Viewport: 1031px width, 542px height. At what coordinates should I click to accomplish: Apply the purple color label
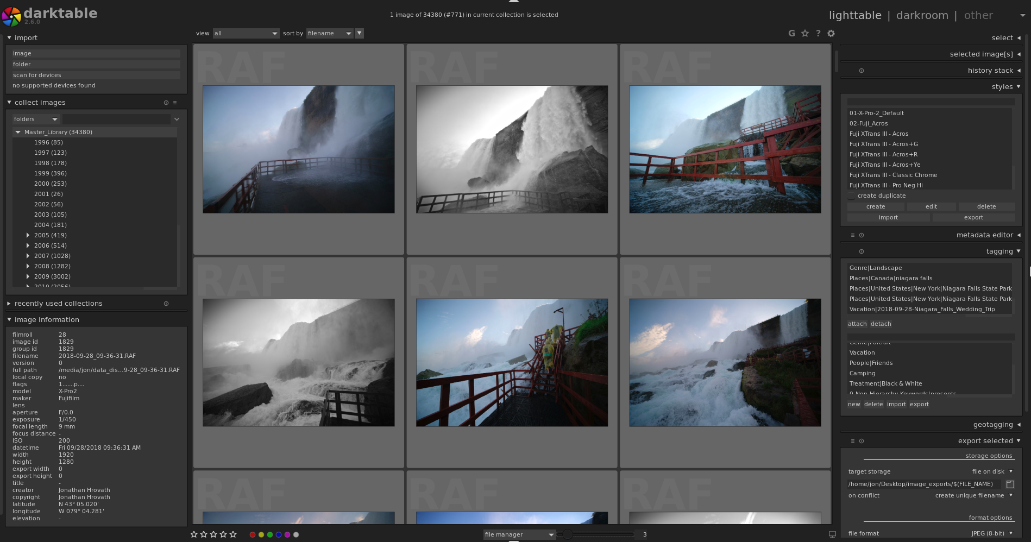point(287,534)
